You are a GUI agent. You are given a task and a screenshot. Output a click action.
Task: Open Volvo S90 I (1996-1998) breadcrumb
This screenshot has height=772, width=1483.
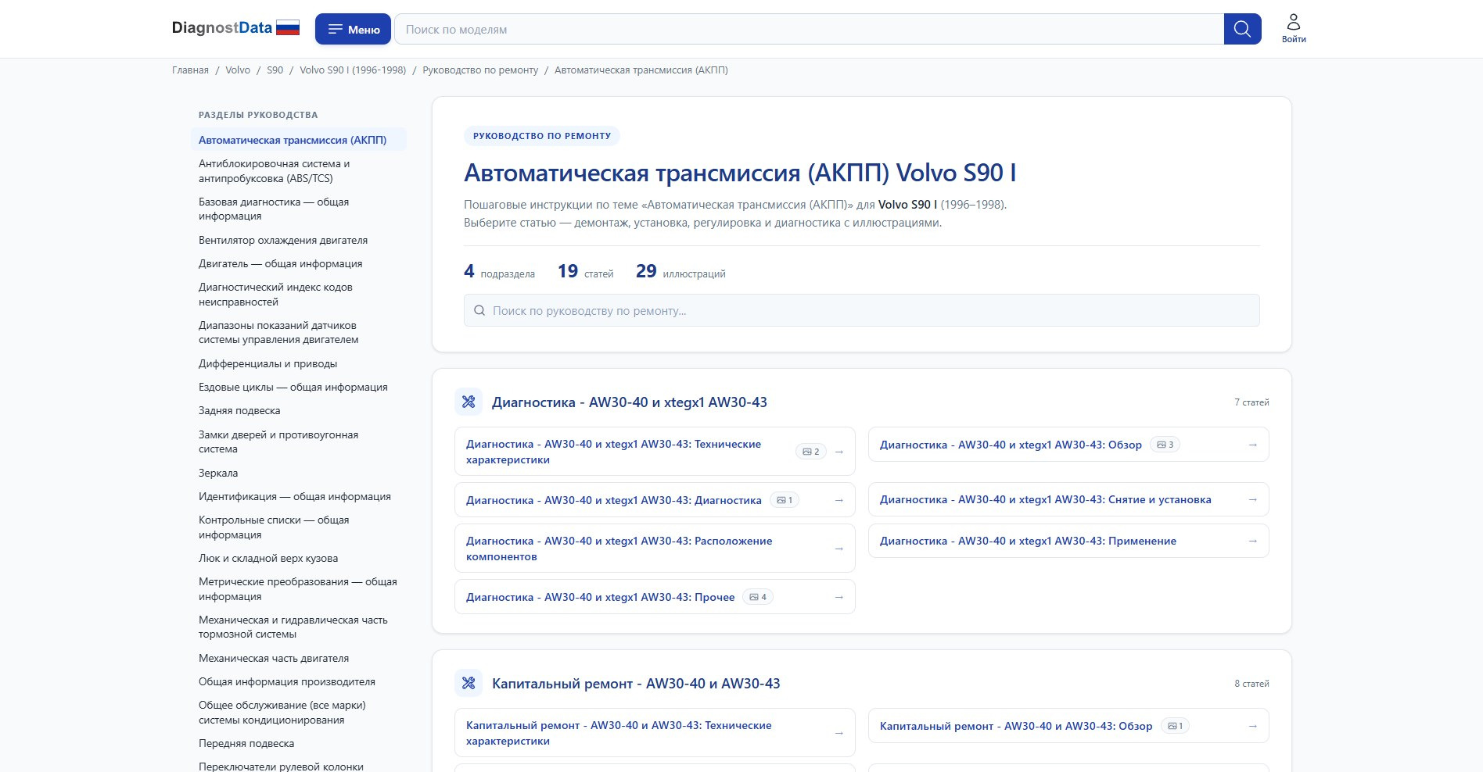pos(353,70)
